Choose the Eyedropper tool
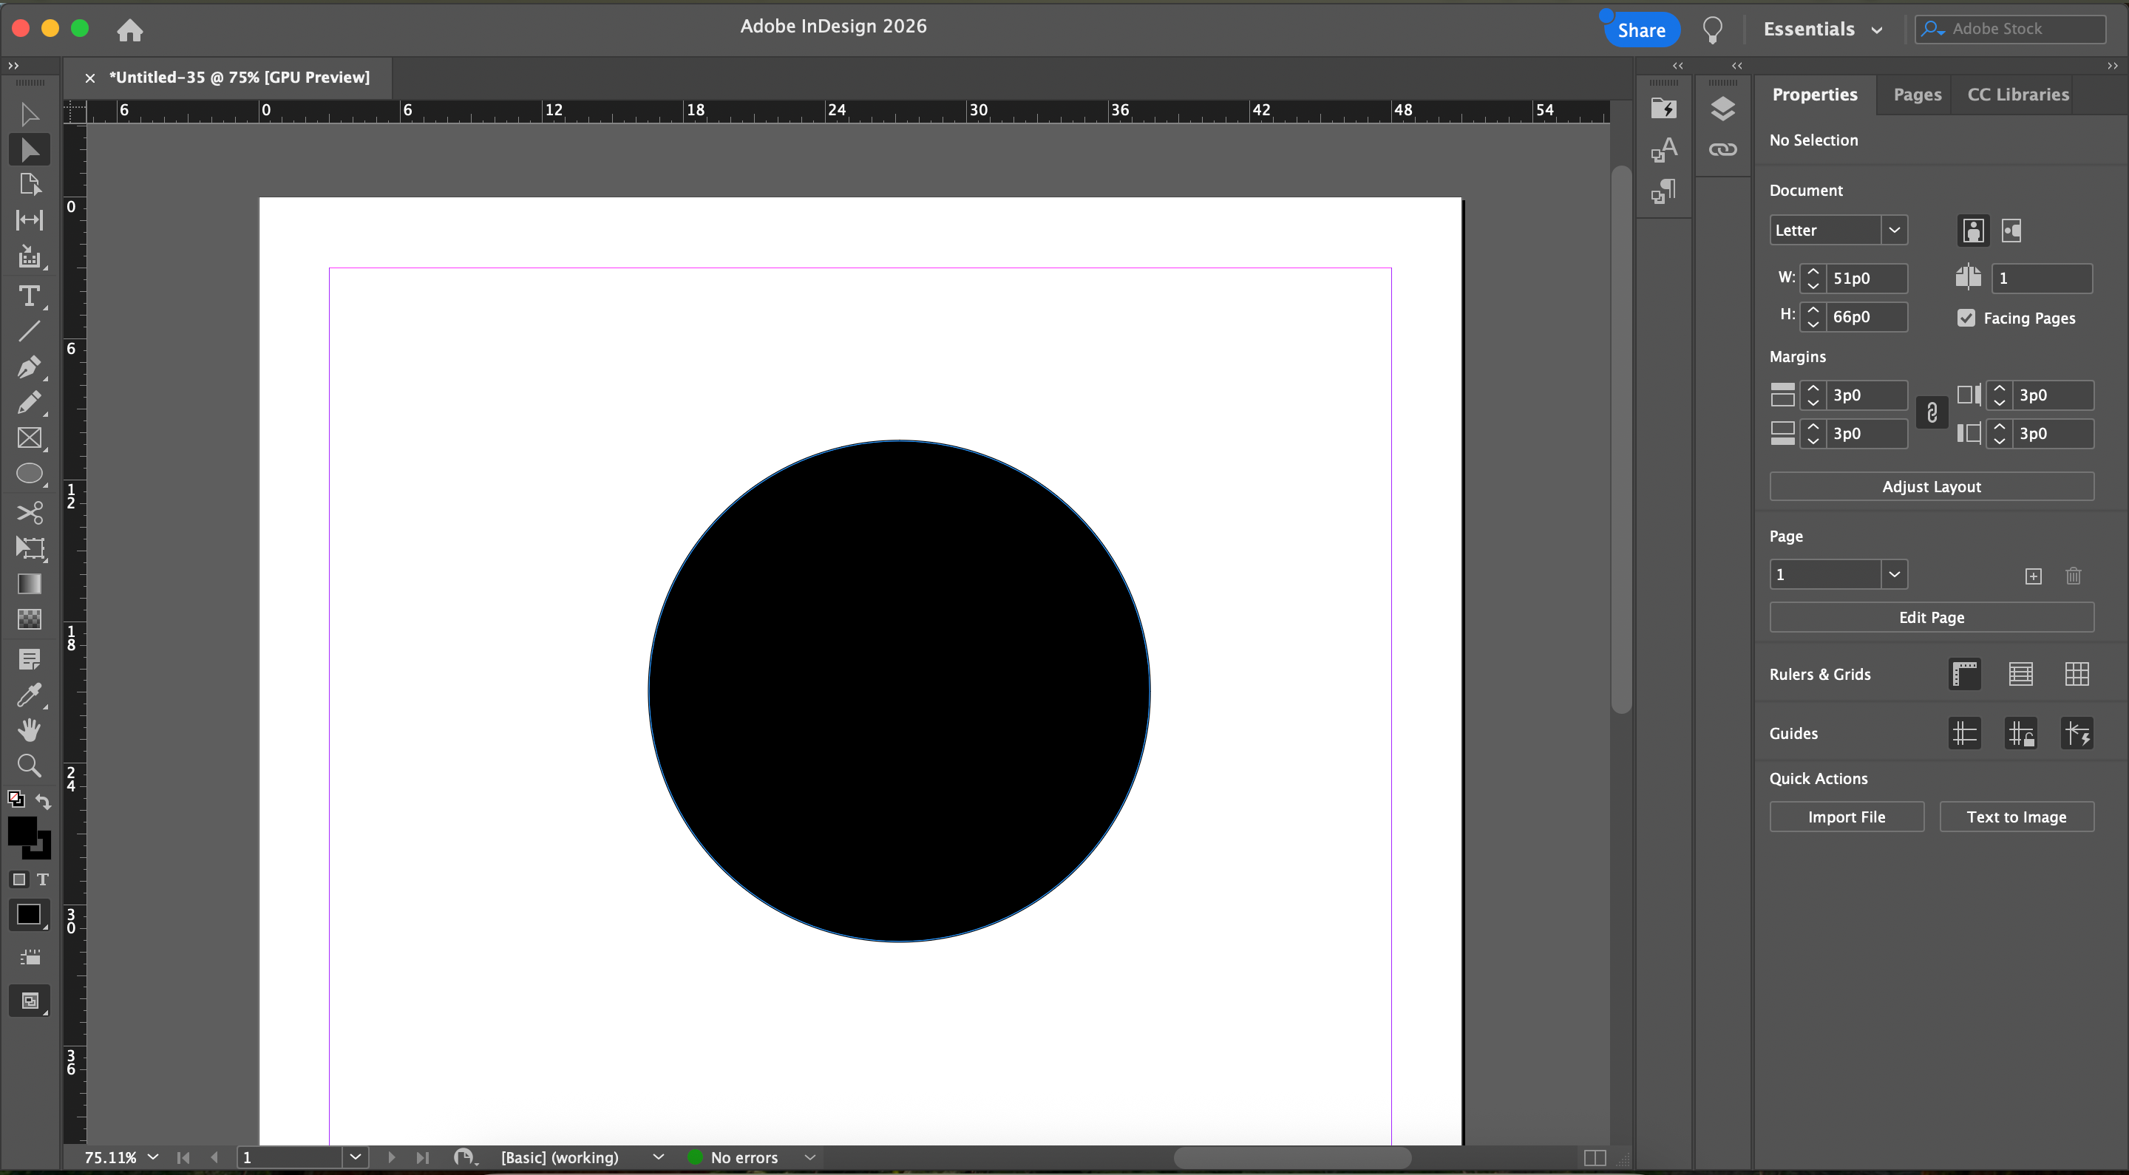This screenshot has width=2129, height=1175. [x=29, y=695]
